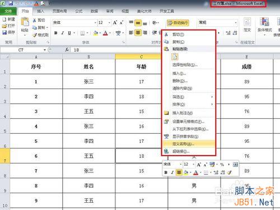Choose 插入批注 from the context menu
Image resolution: width=280 pixels, height=210 pixels.
pos(189,113)
